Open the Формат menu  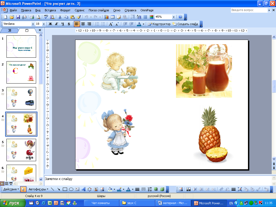tap(65, 10)
